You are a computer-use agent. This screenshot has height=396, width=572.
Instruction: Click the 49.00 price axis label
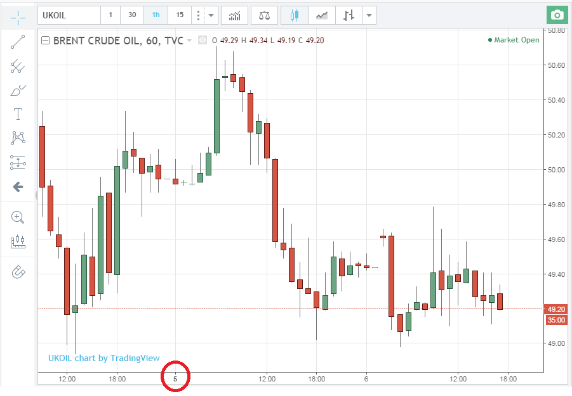556,343
